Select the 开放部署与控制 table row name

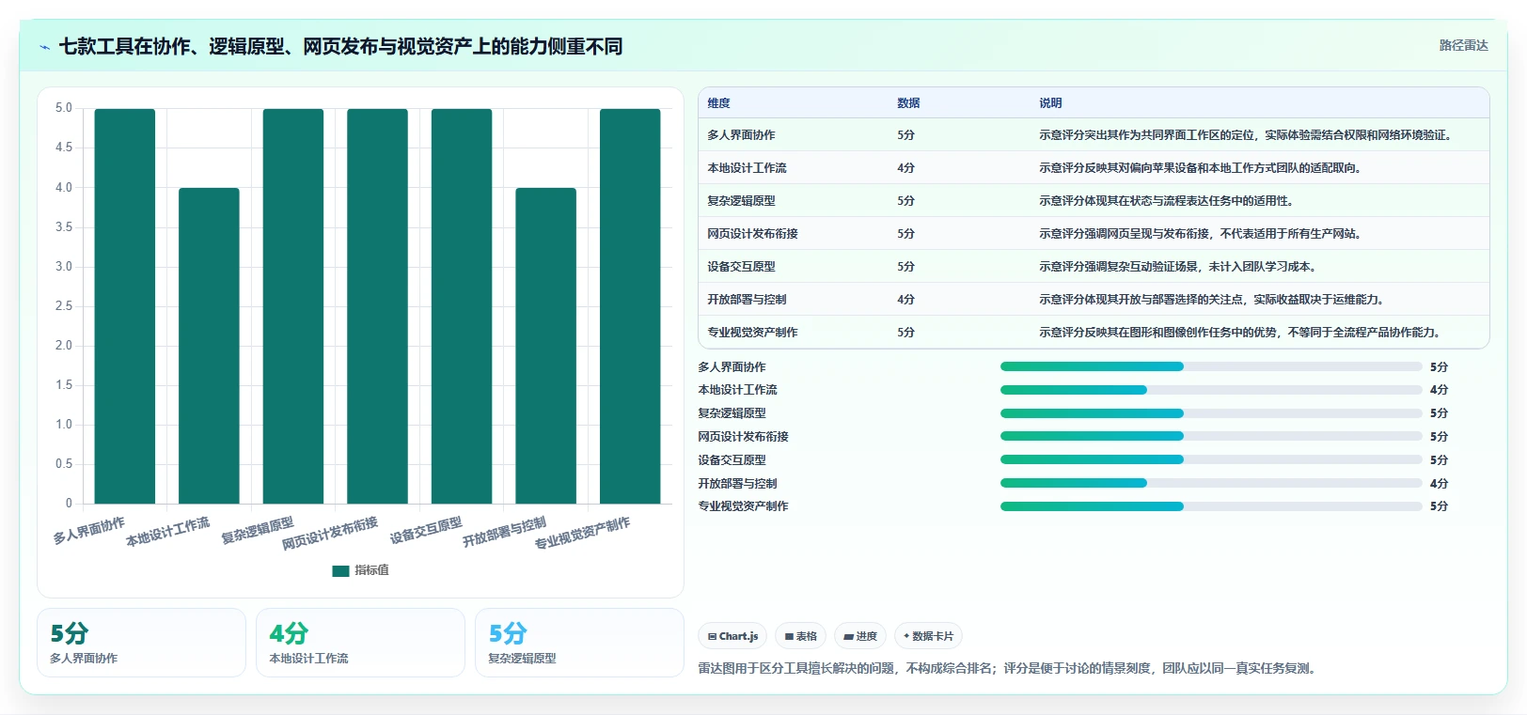point(747,300)
